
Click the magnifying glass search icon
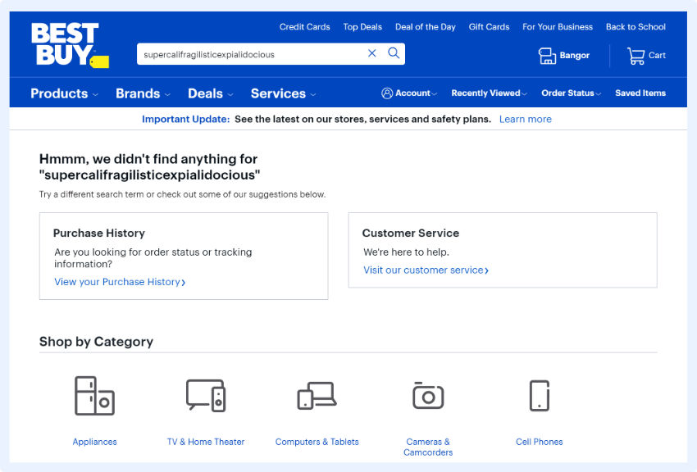[x=394, y=53]
